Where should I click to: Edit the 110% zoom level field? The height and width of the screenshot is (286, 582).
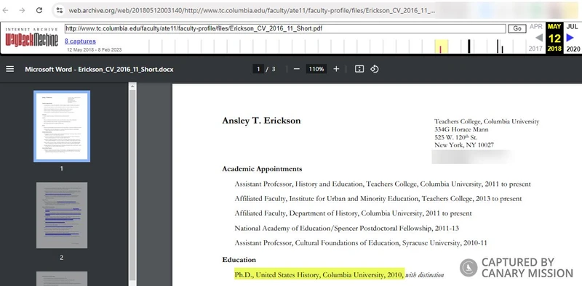click(316, 69)
